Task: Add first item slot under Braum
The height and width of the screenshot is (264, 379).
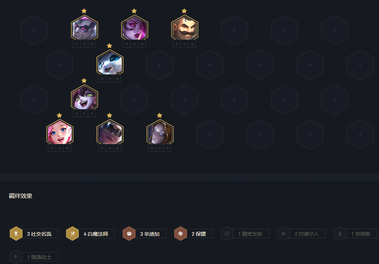Action: coord(177,44)
